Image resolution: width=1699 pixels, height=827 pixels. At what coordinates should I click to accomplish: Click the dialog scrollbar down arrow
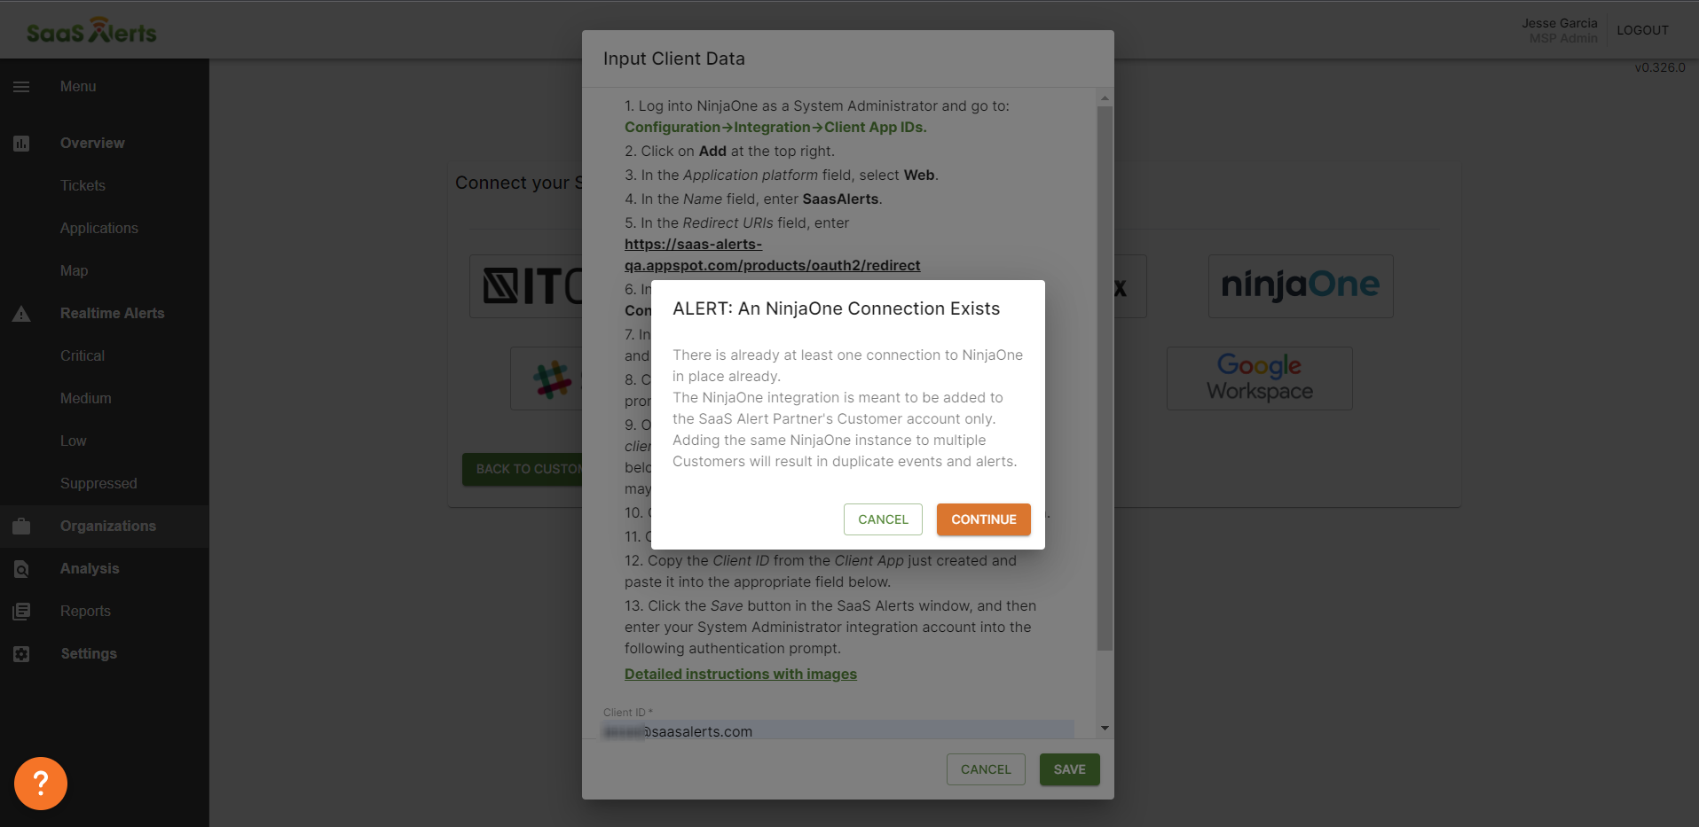(1105, 728)
